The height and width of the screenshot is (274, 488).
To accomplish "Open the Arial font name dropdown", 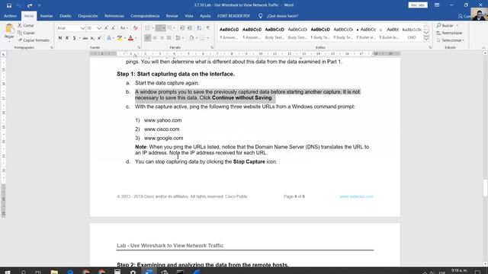I will 82,28.
